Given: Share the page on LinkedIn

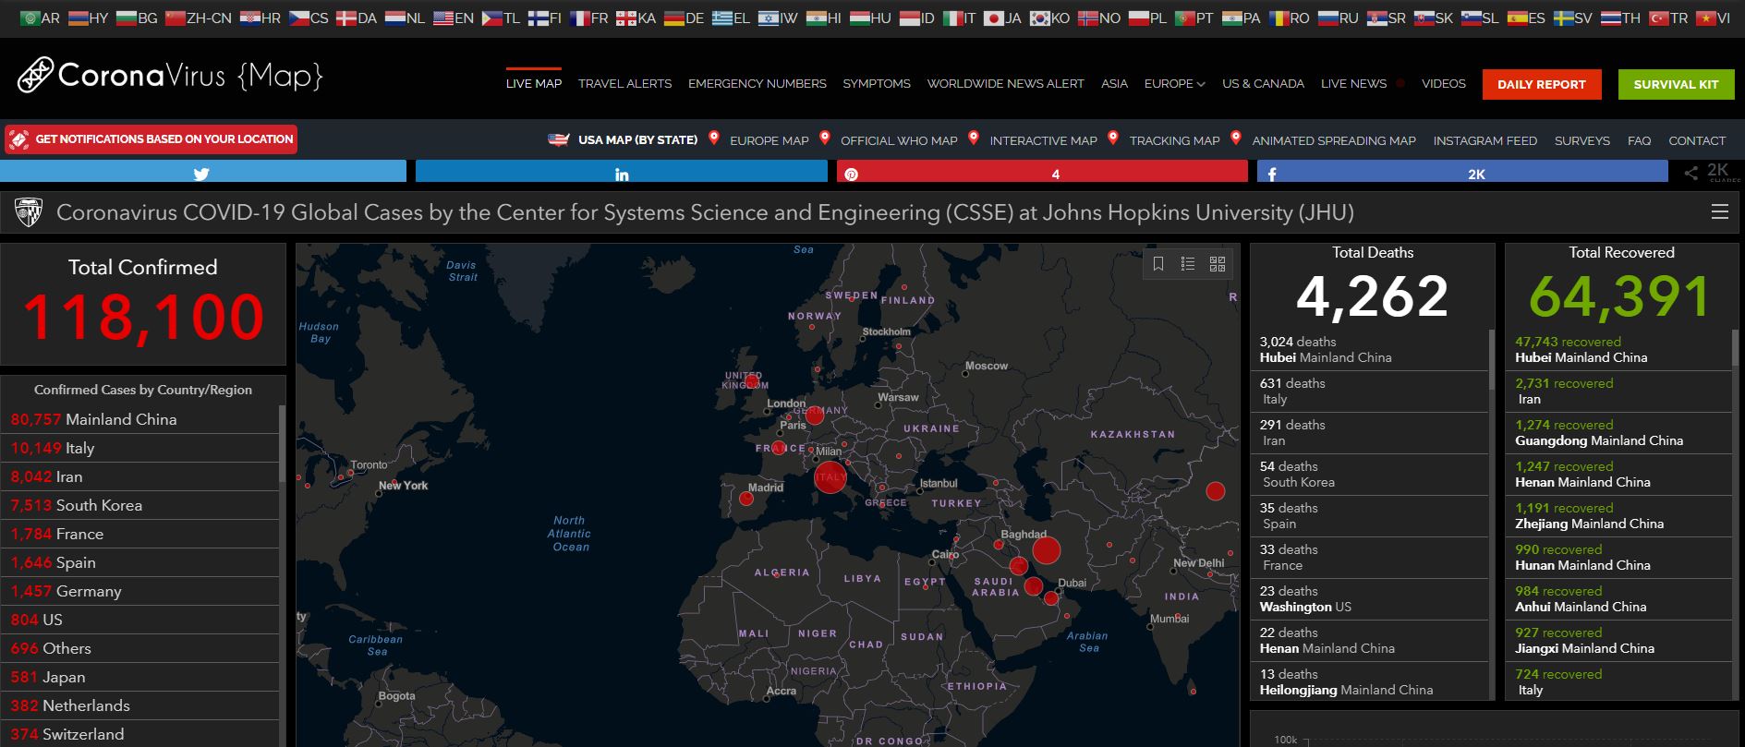Looking at the screenshot, I should pos(622,173).
